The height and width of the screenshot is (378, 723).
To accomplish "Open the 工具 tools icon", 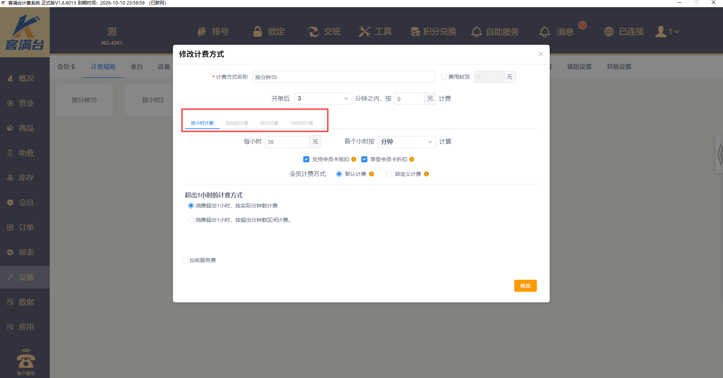I will click(x=364, y=32).
